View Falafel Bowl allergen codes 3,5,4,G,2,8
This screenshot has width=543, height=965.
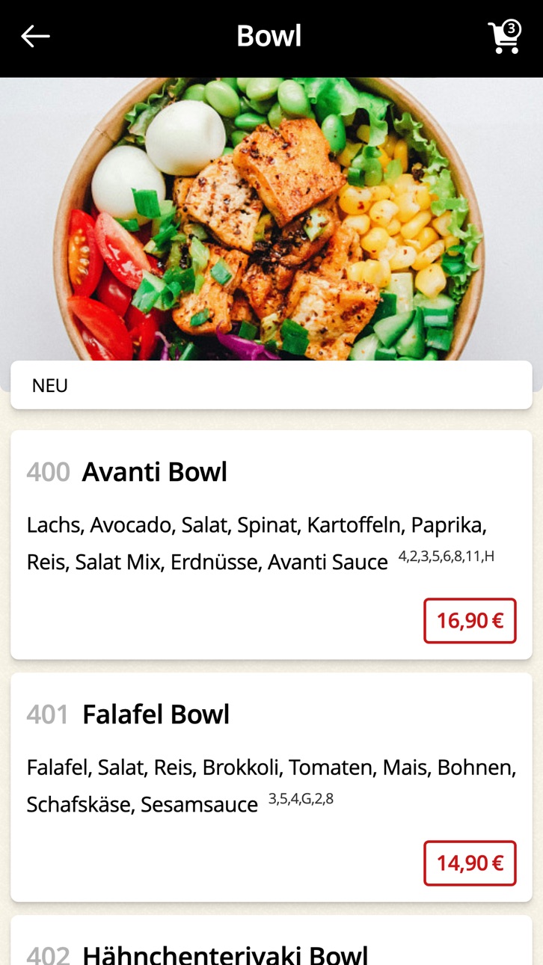pos(301,799)
